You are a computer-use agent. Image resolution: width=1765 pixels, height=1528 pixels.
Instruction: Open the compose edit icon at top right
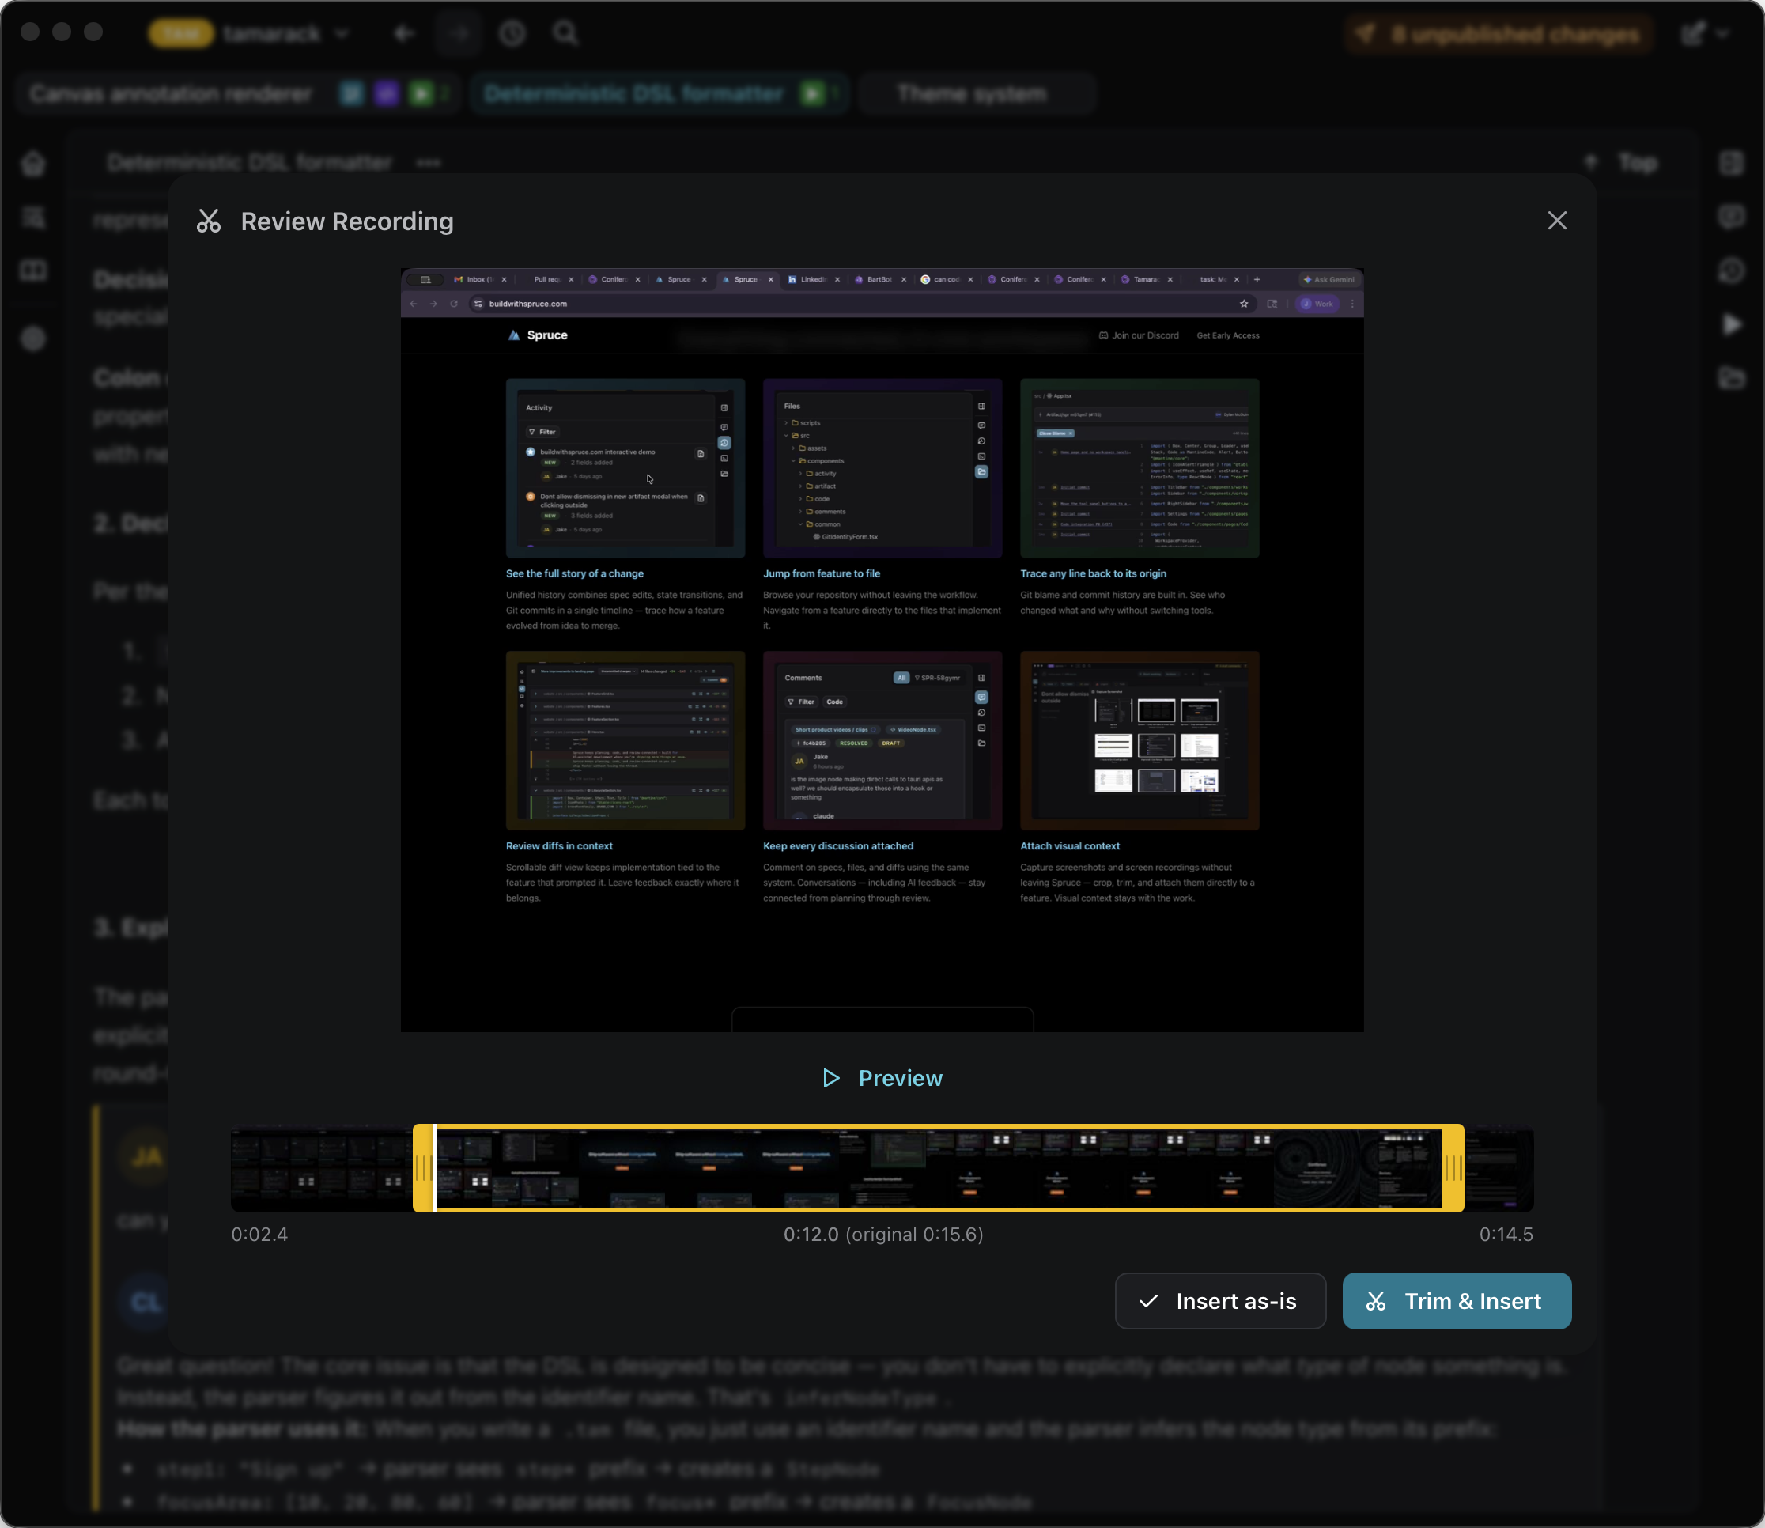pyautogui.click(x=1692, y=33)
